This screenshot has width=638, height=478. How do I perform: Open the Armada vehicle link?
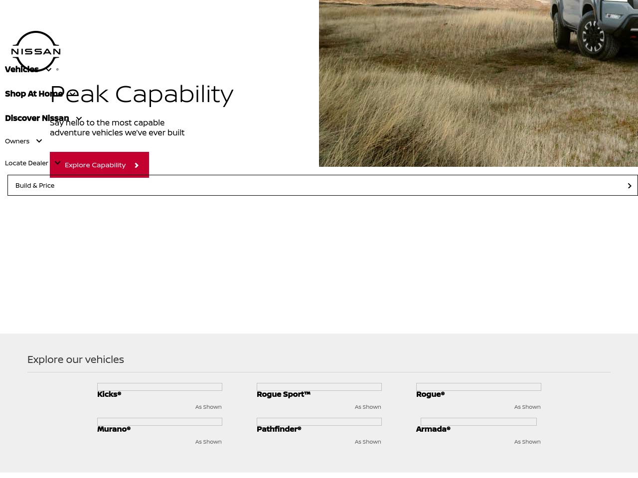(433, 429)
